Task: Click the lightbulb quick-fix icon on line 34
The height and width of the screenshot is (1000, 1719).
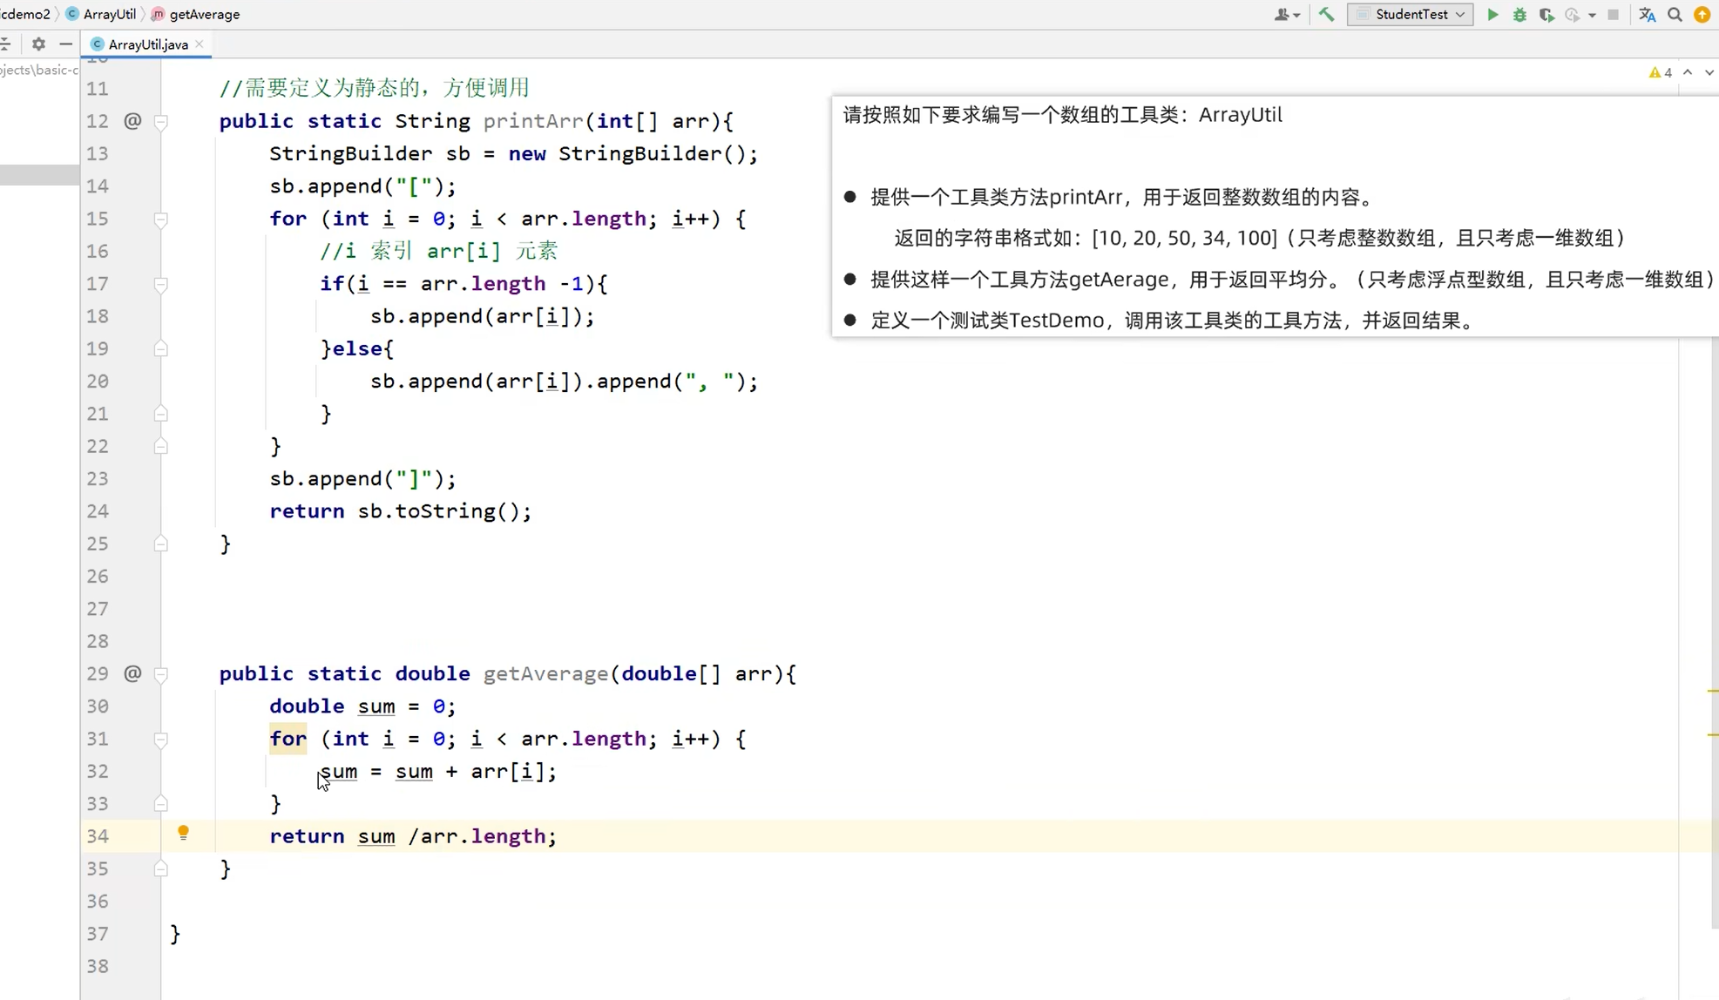Action: point(183,833)
